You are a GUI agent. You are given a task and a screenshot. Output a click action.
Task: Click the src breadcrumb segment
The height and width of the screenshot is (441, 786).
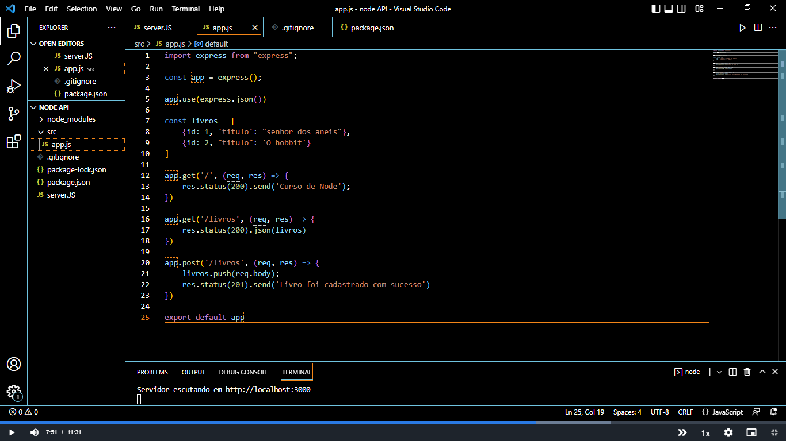pos(139,44)
